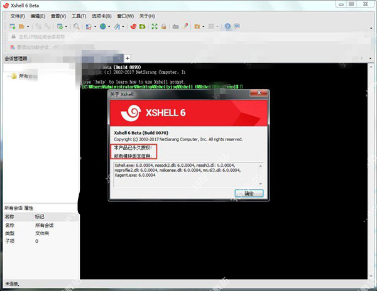Image resolution: width=377 pixels, height=291 pixels.
Task: Click the Xshell logo in About banner
Action: 131,113
